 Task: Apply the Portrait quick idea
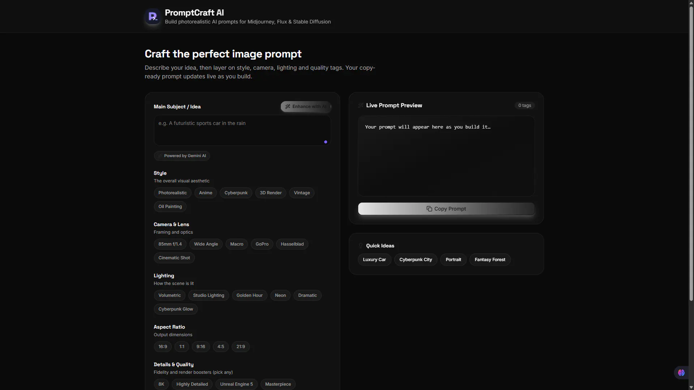(453, 260)
